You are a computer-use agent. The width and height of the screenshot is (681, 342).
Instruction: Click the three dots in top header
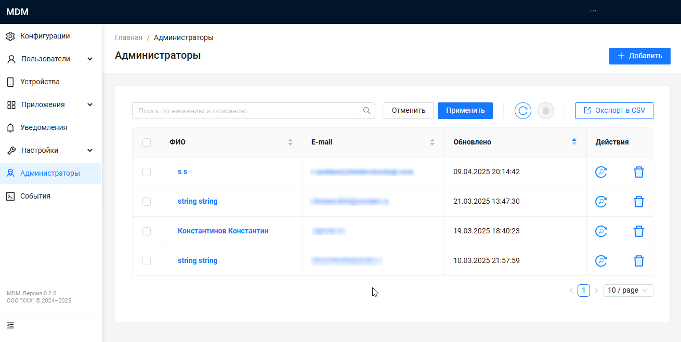tap(593, 11)
